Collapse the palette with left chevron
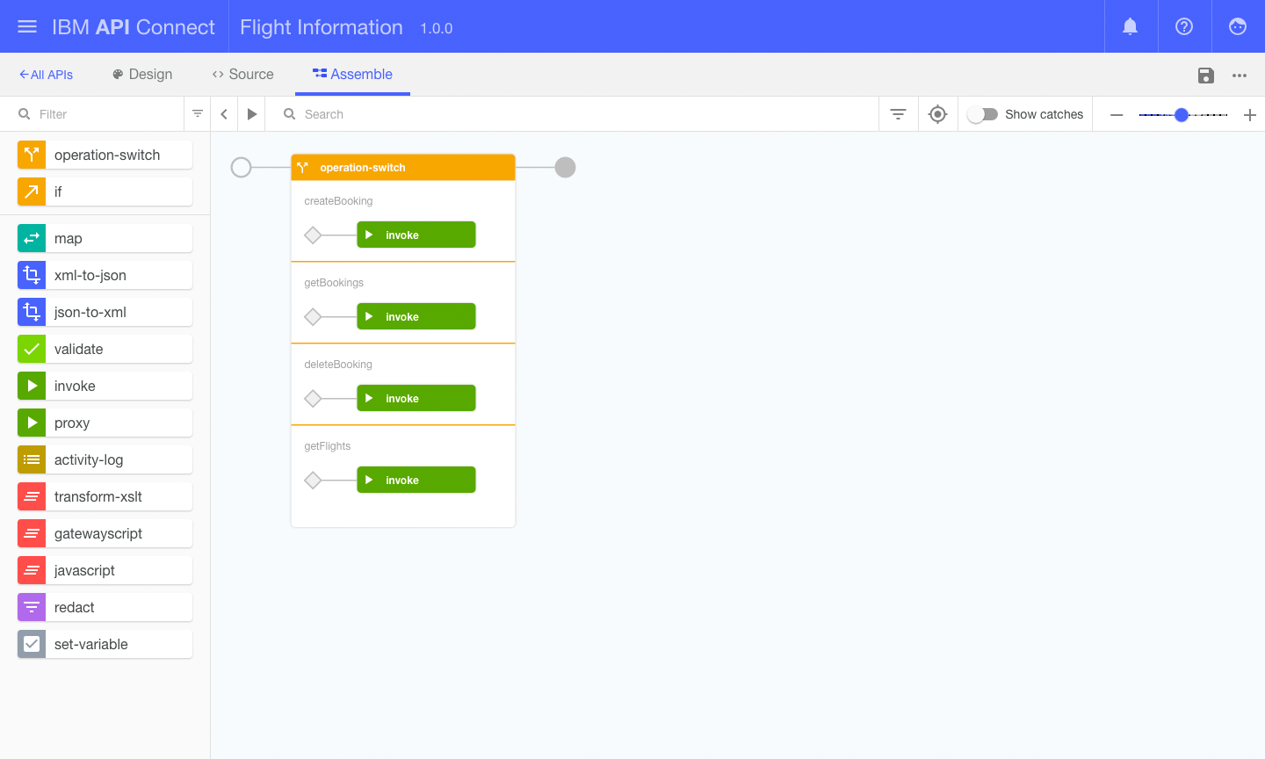1265x759 pixels. (x=224, y=114)
